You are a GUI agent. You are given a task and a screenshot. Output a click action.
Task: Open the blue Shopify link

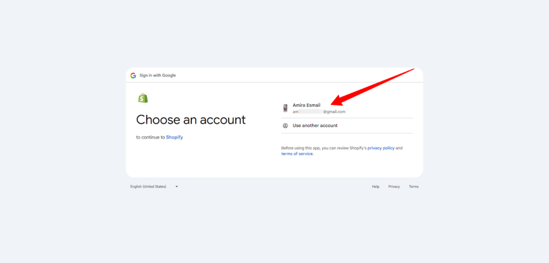174,137
